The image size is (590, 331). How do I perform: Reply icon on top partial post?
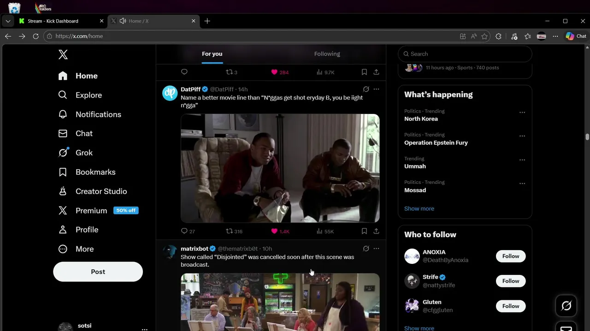coord(184,72)
